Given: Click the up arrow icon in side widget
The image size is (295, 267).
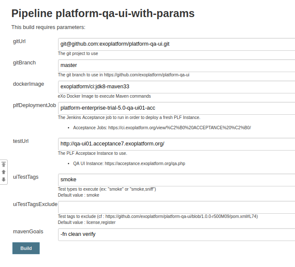Looking at the screenshot, I should [4, 172].
